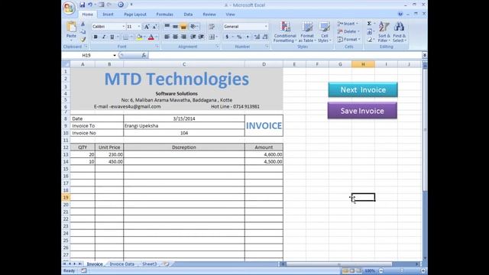Click the Insert Function fx button
Screen dimensions: 489x275
[x=144, y=55]
